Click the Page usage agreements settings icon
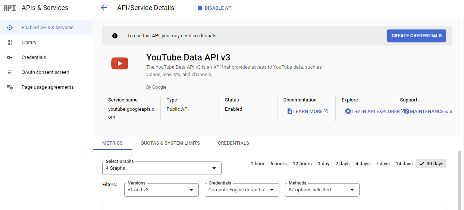 coord(10,87)
